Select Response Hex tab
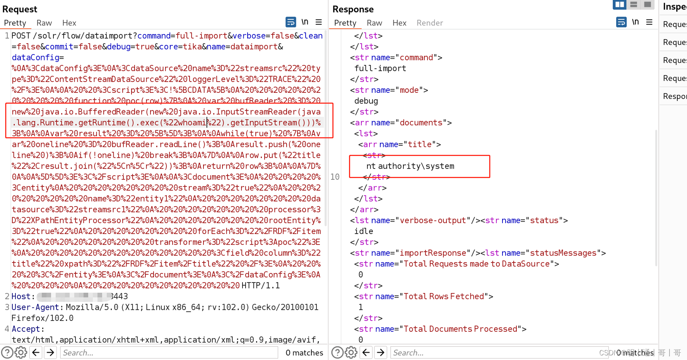This screenshot has height=360, width=687. point(399,23)
